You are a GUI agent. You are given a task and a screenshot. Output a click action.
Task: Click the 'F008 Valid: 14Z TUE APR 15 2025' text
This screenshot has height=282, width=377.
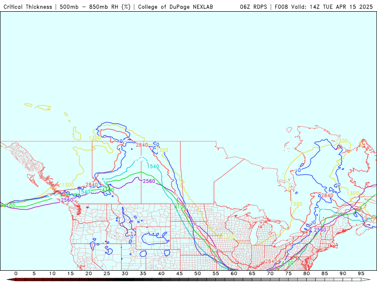point(324,7)
